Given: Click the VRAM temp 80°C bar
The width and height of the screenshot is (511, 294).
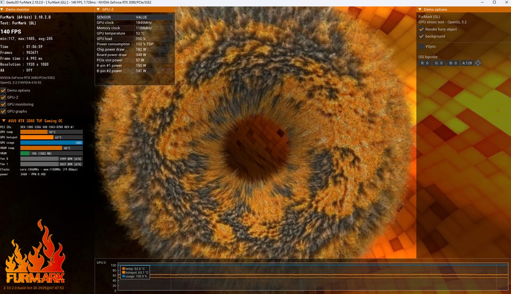Looking at the screenshot, I should click(52, 148).
